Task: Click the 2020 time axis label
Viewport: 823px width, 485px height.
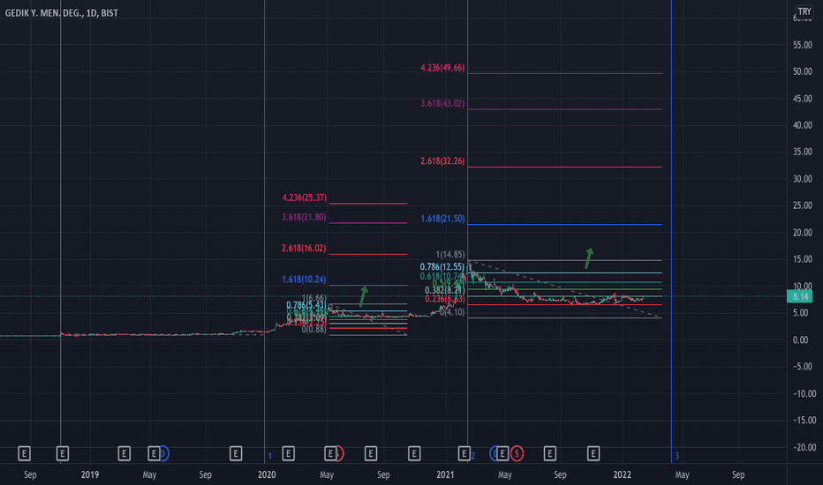Action: coord(267,474)
